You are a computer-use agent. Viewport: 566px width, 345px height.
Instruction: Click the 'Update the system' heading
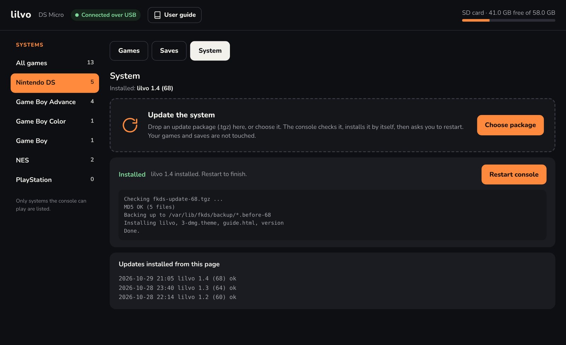[x=181, y=115]
